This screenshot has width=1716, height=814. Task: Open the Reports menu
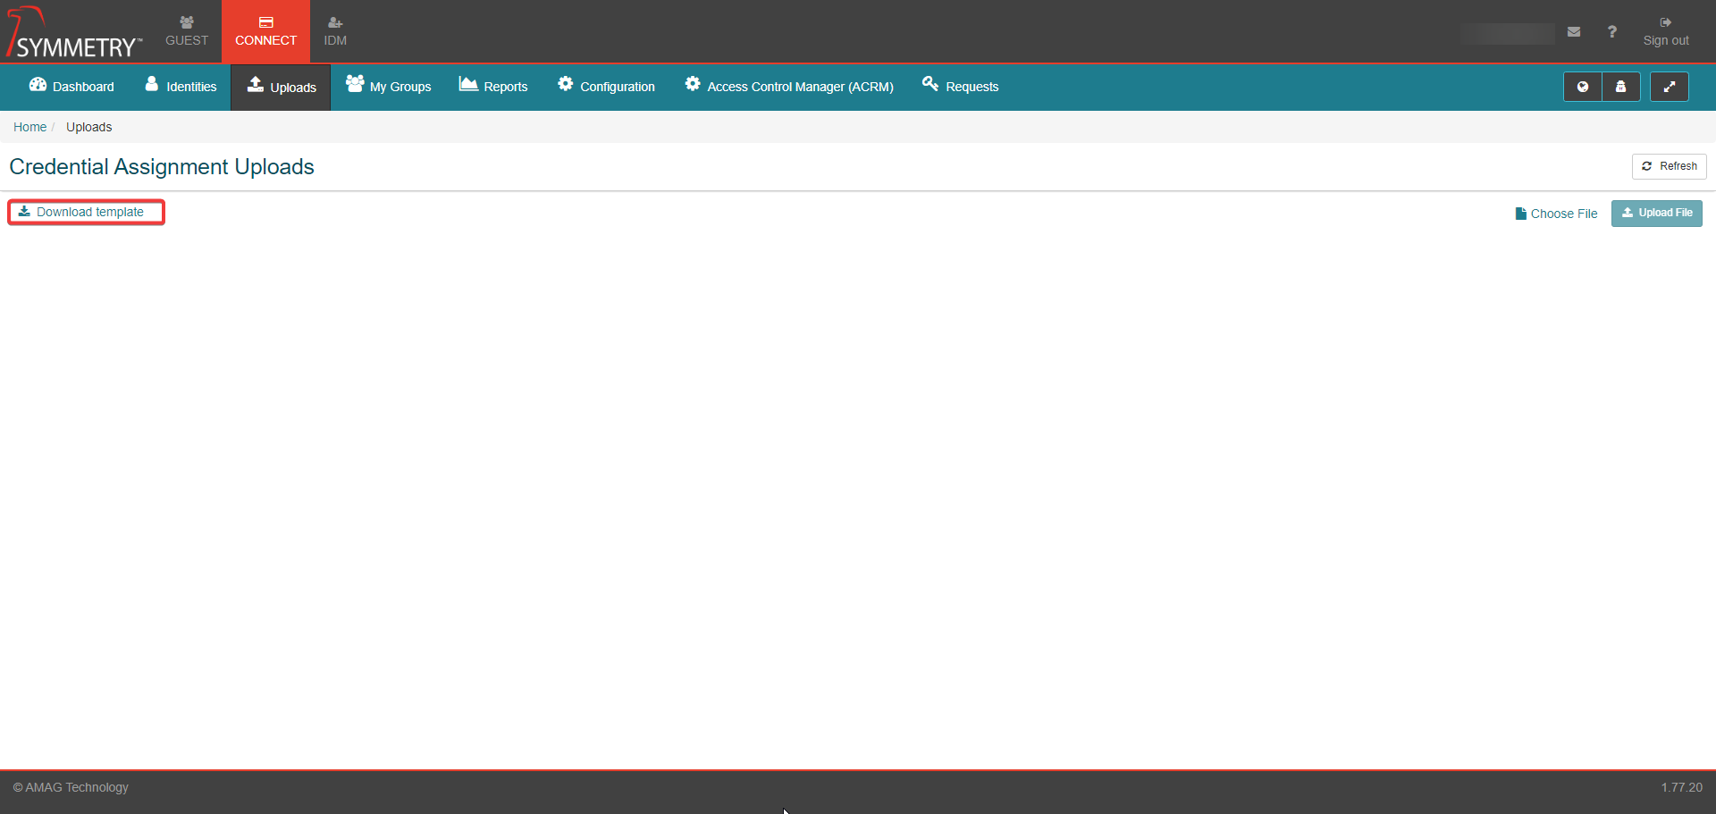click(x=493, y=87)
